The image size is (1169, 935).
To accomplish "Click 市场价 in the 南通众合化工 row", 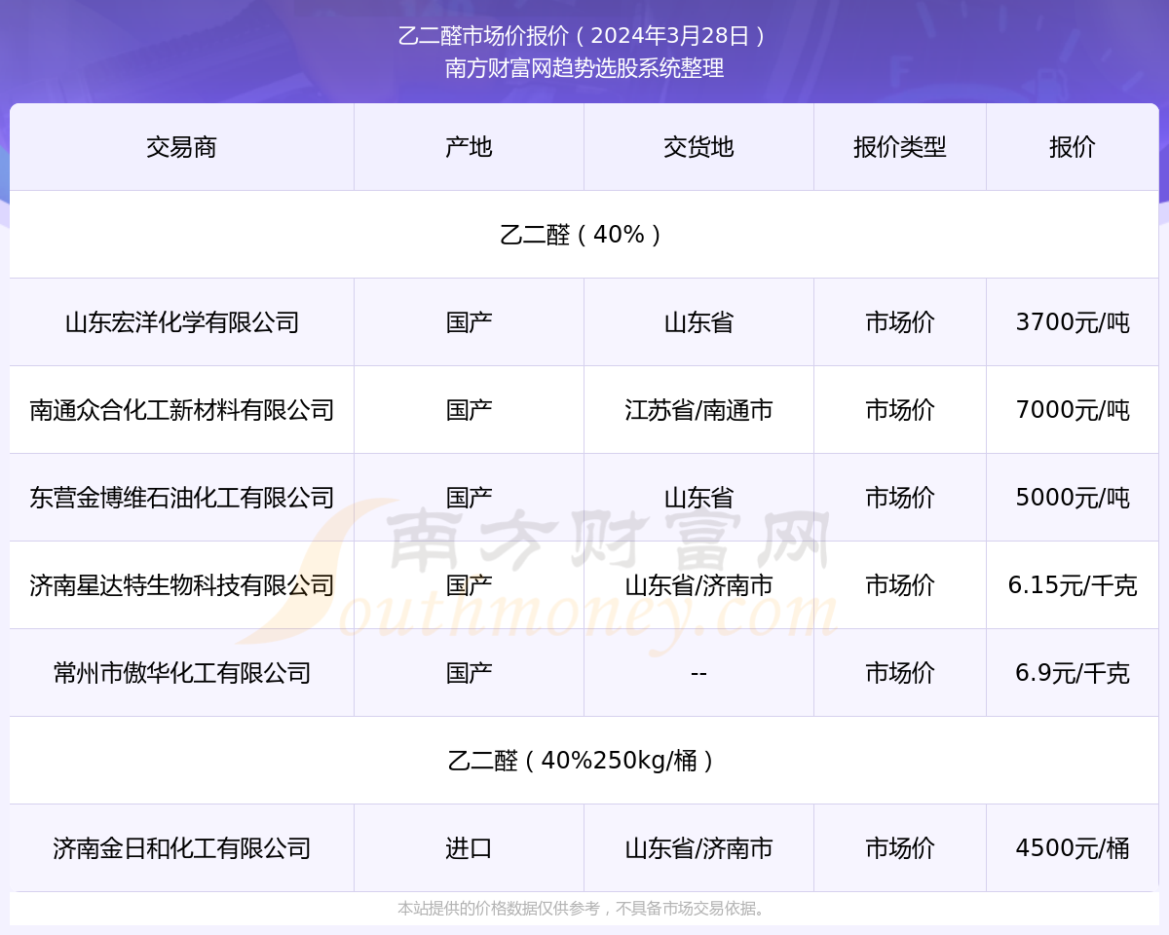I will pyautogui.click(x=900, y=410).
